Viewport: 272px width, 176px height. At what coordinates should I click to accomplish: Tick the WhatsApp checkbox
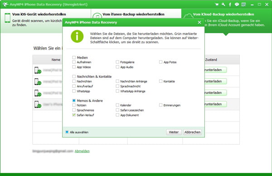[x=74, y=91]
